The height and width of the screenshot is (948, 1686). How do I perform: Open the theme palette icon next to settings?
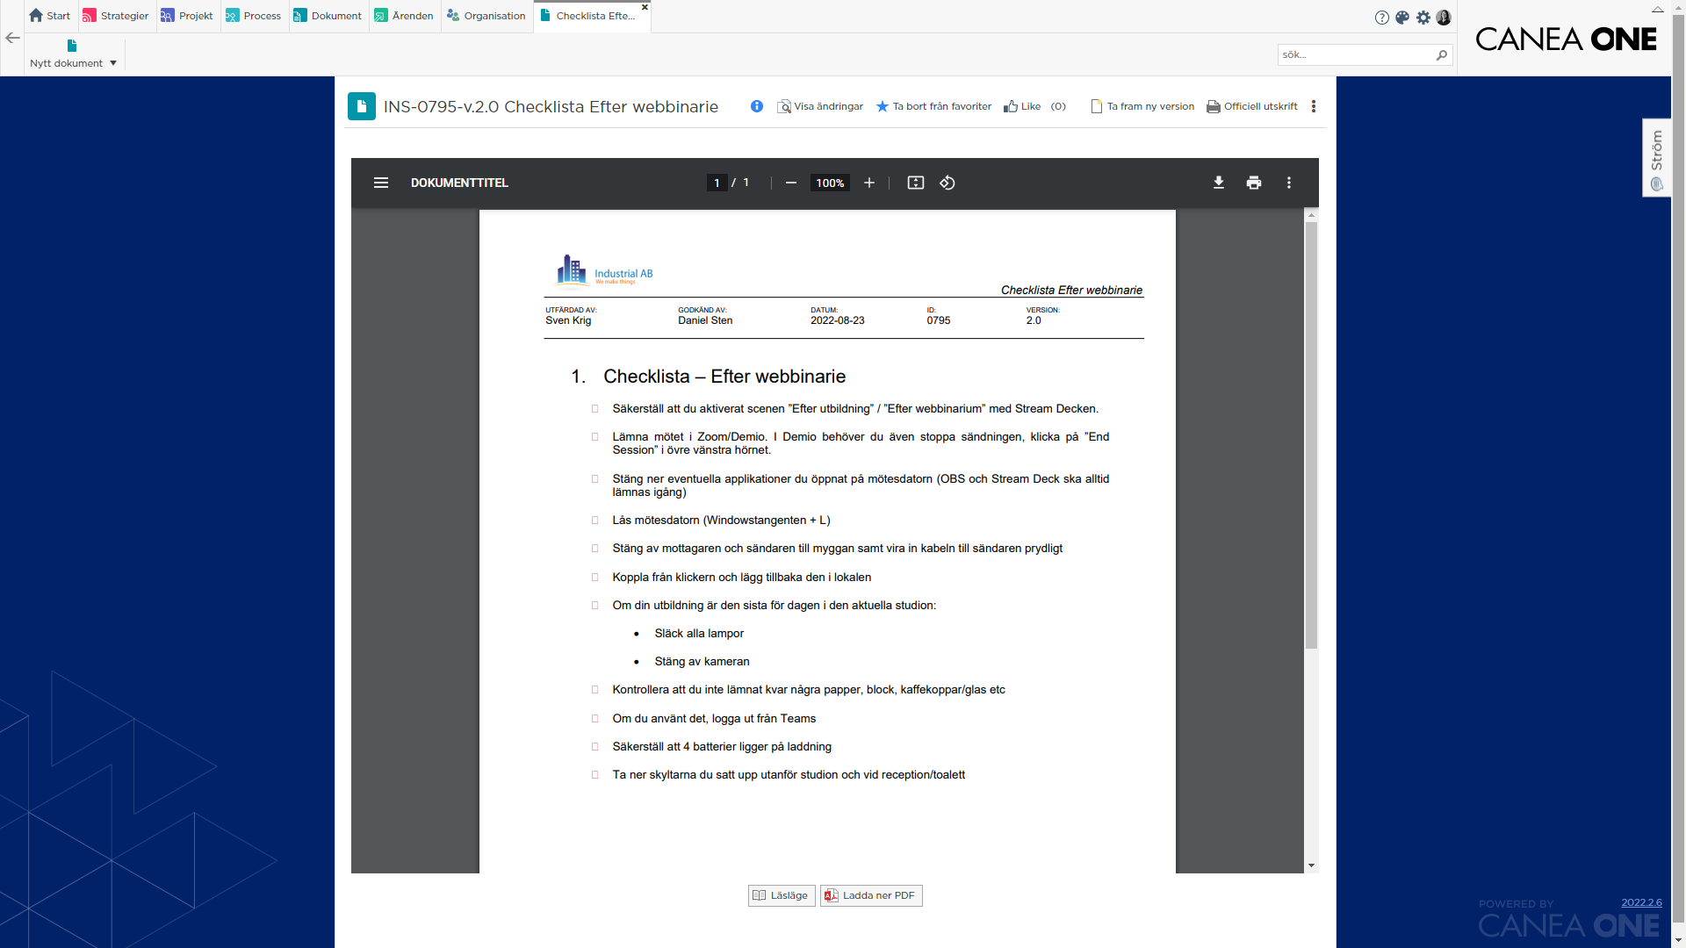pos(1402,17)
